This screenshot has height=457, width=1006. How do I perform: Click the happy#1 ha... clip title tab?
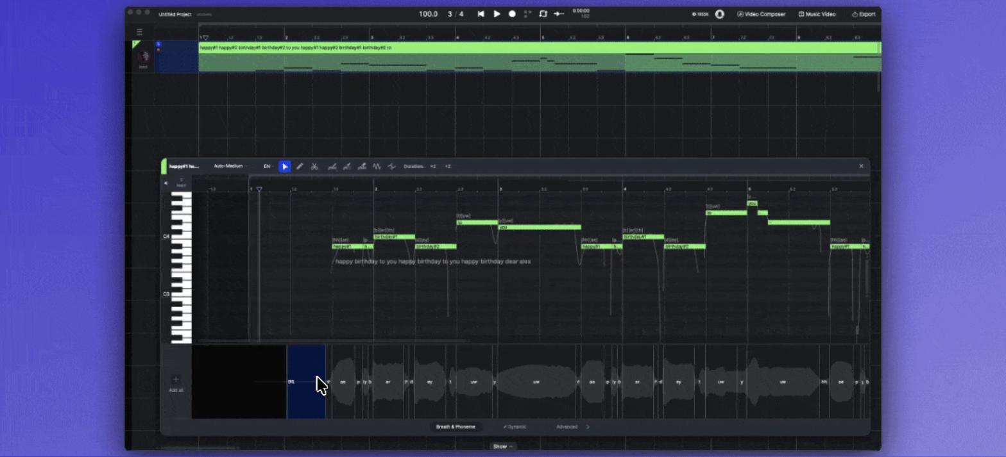tap(183, 166)
